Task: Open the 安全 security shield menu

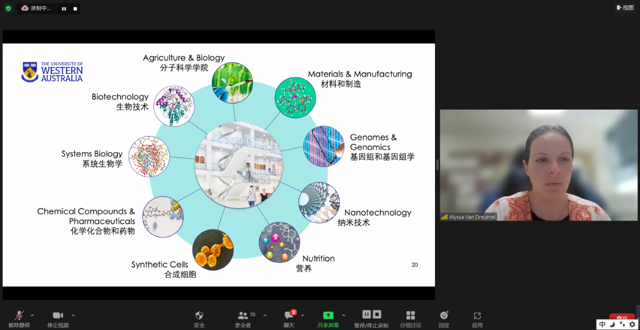Action: (199, 319)
